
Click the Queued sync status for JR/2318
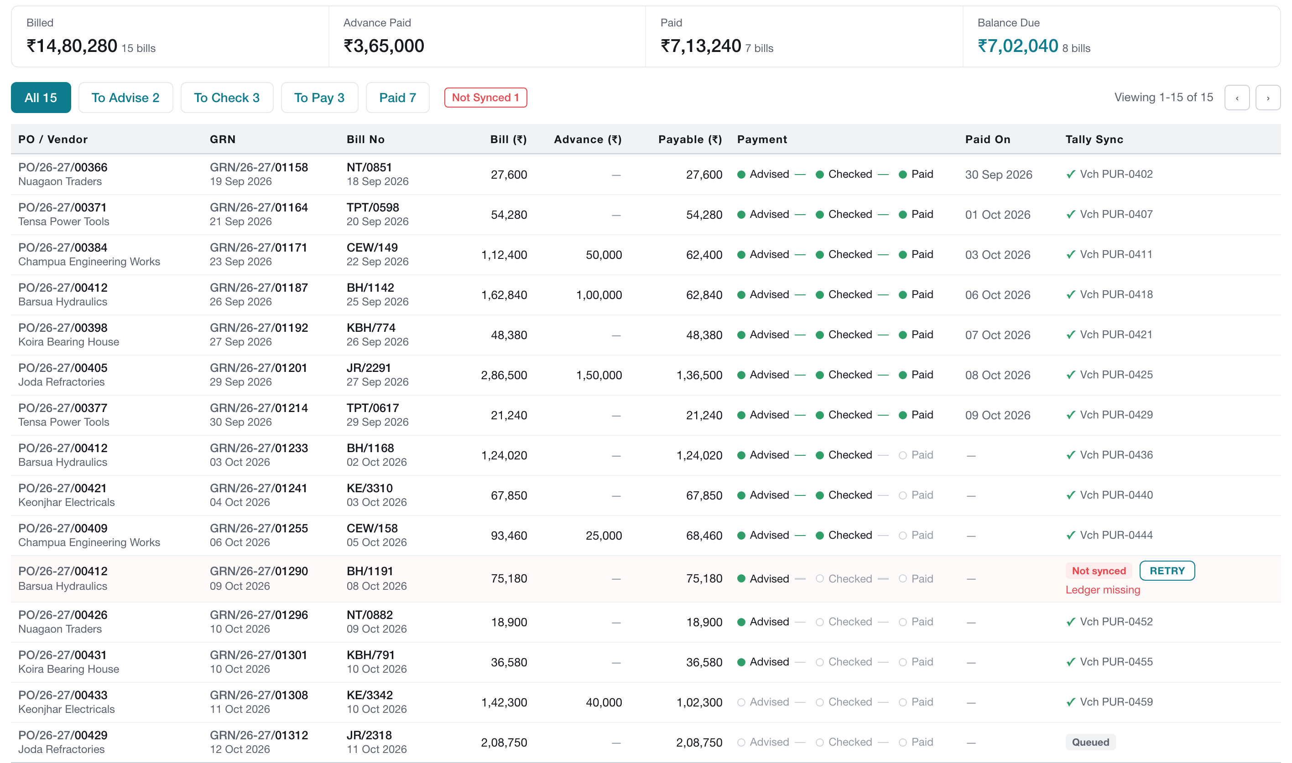pos(1090,742)
